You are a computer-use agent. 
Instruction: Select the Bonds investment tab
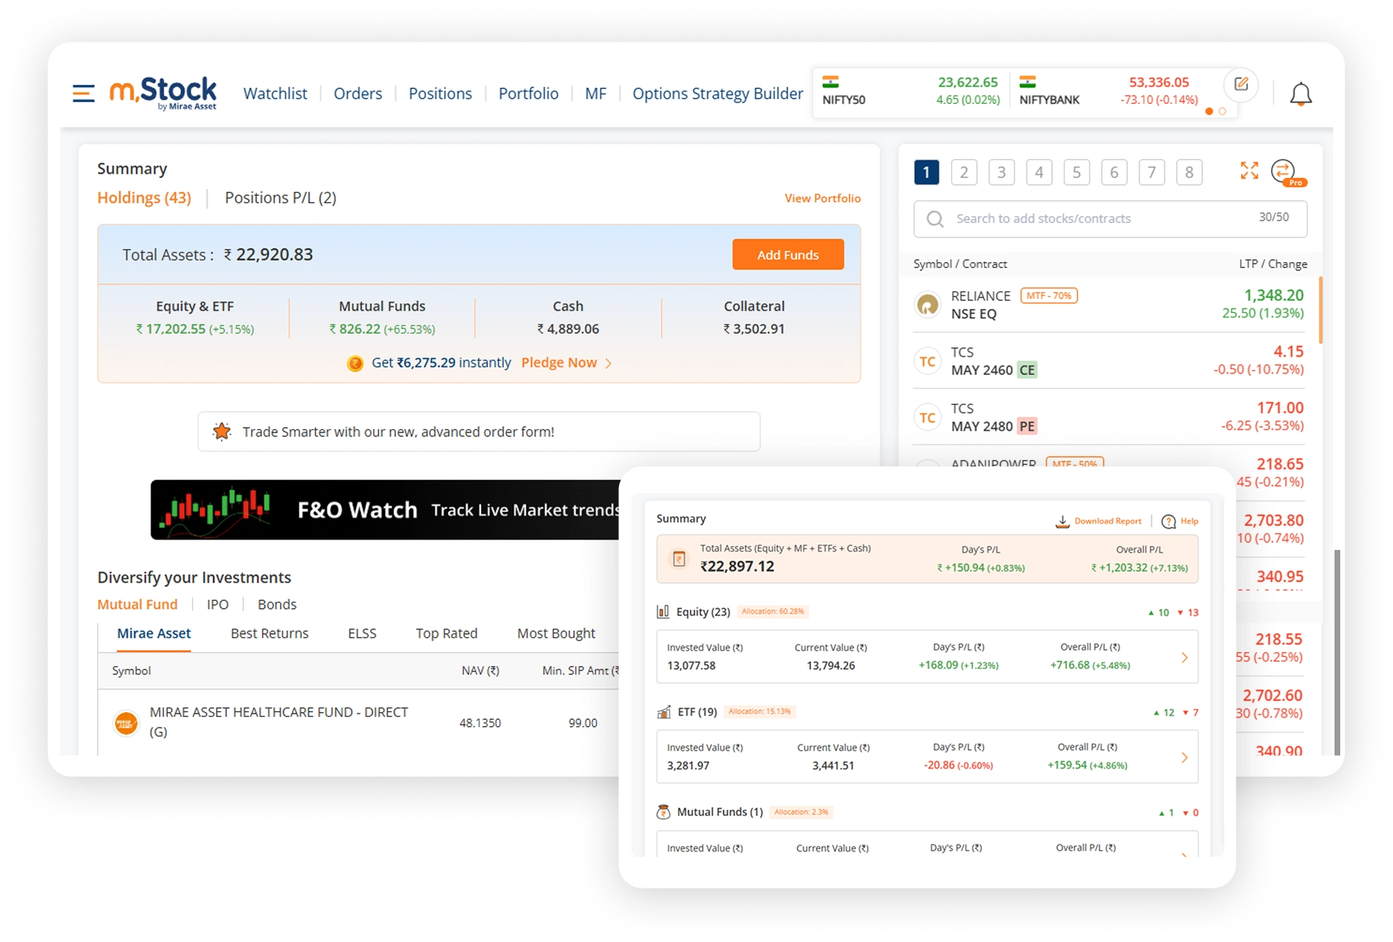(277, 604)
